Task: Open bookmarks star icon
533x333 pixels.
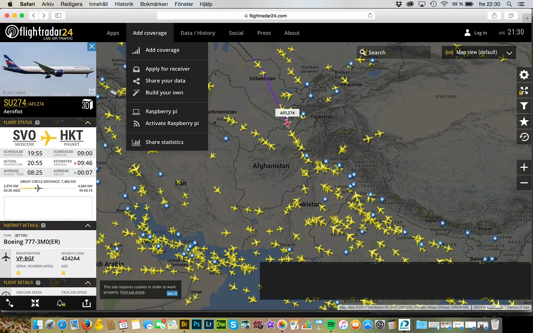Action: coord(524,121)
